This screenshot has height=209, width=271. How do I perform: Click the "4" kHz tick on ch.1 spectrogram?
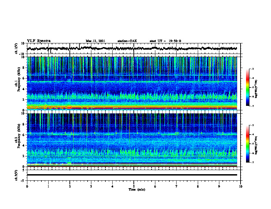(x=24, y=89)
